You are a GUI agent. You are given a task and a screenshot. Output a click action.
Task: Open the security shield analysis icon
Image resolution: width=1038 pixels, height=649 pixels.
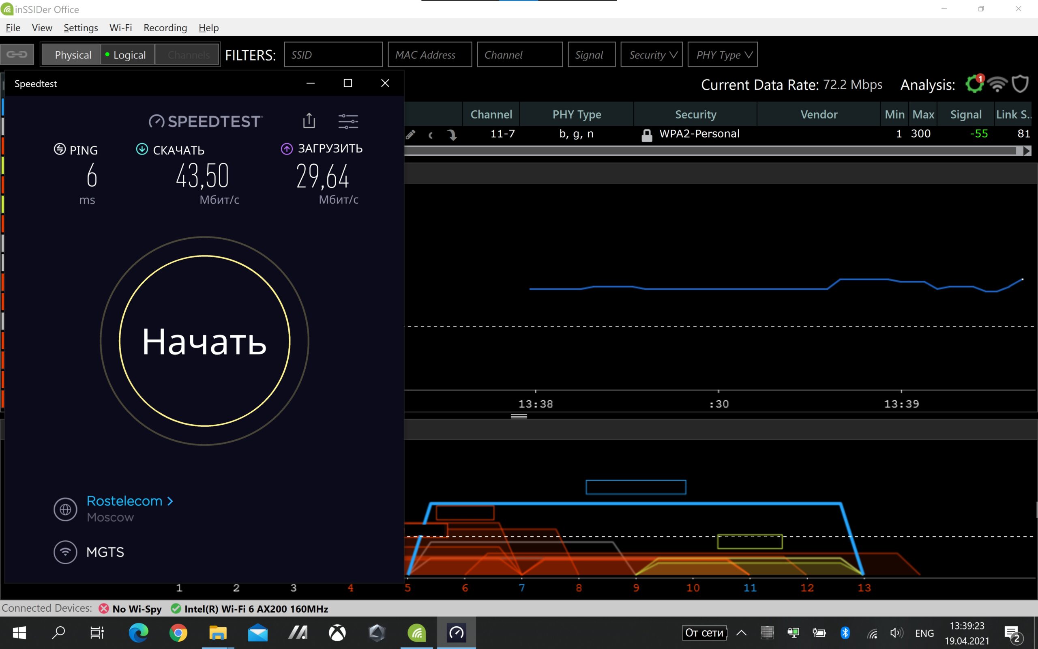pyautogui.click(x=1021, y=84)
